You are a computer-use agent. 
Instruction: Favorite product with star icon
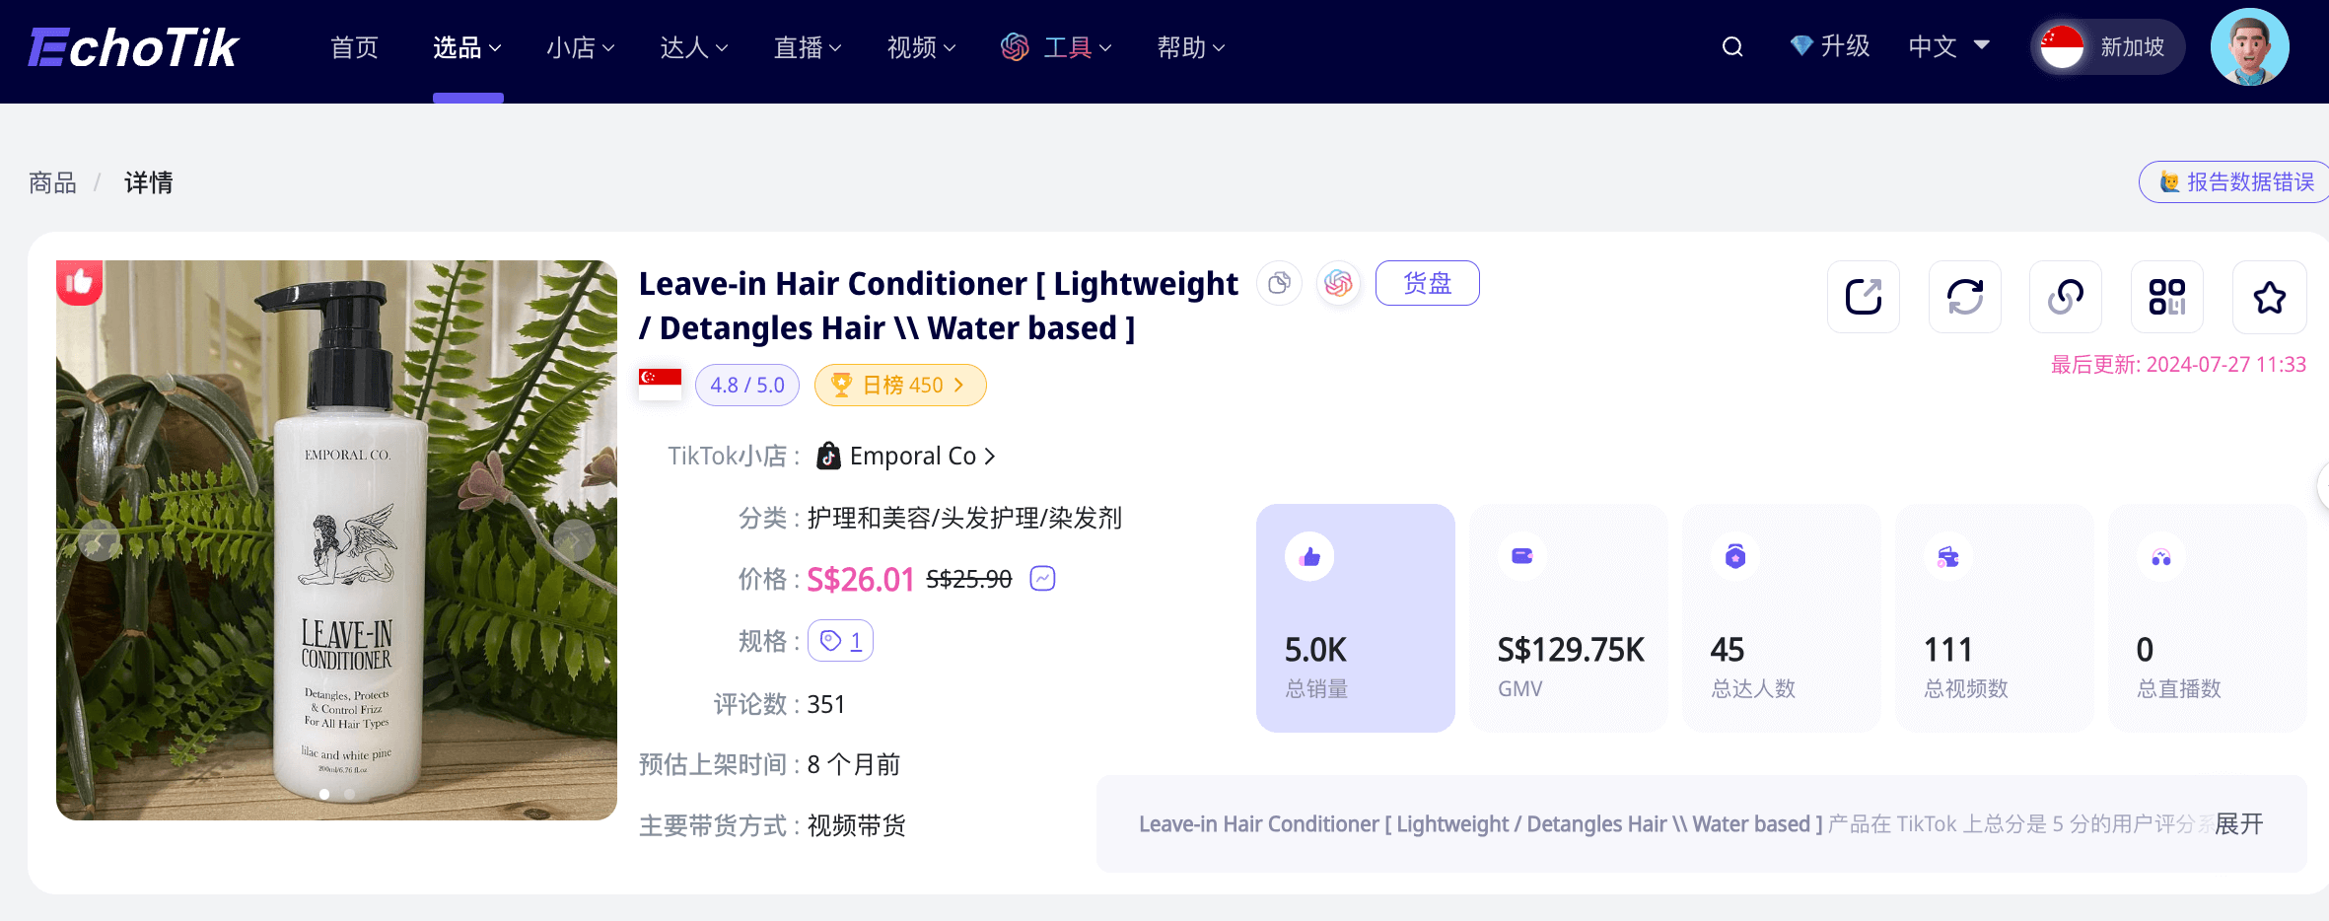pos(2269,297)
